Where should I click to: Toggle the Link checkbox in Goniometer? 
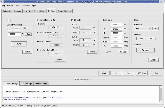pyautogui.click(x=107, y=52)
